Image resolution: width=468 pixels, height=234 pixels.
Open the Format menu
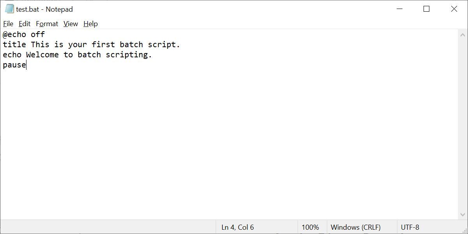click(x=47, y=24)
